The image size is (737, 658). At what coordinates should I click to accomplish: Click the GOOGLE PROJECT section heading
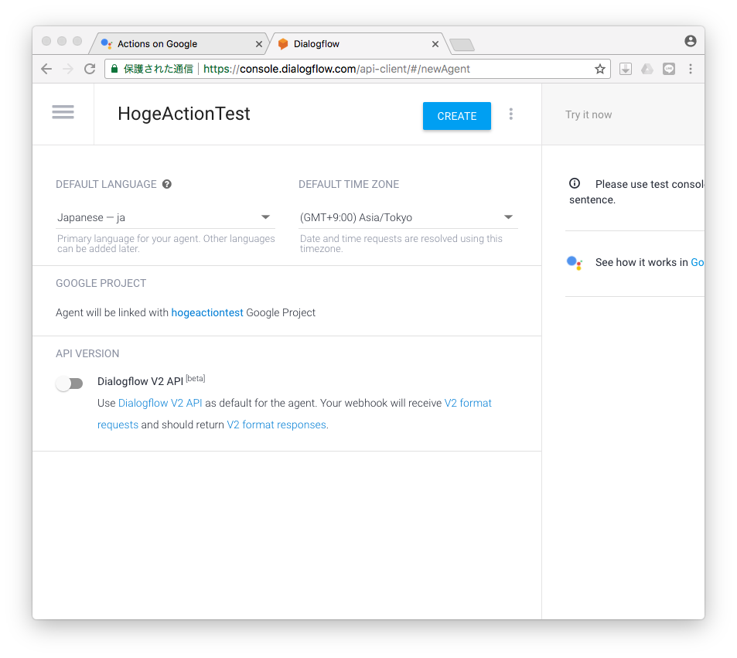[101, 284]
